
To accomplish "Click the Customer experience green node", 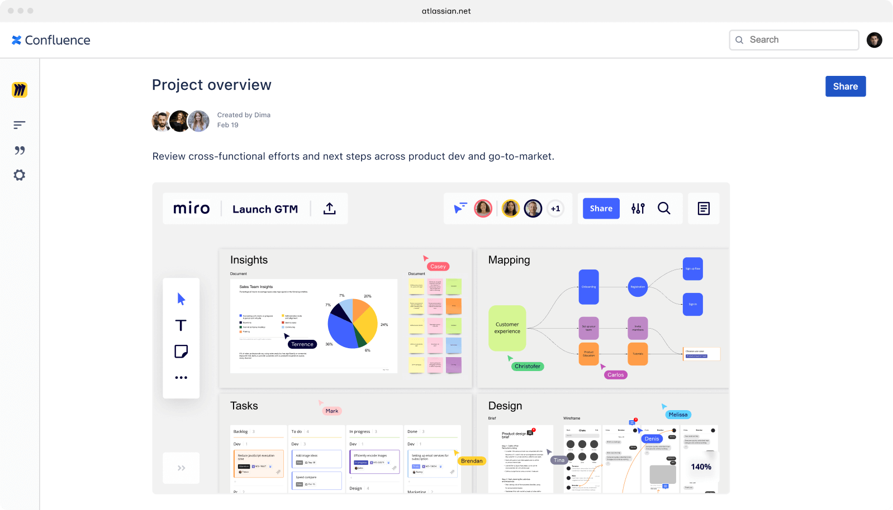I will (x=507, y=328).
